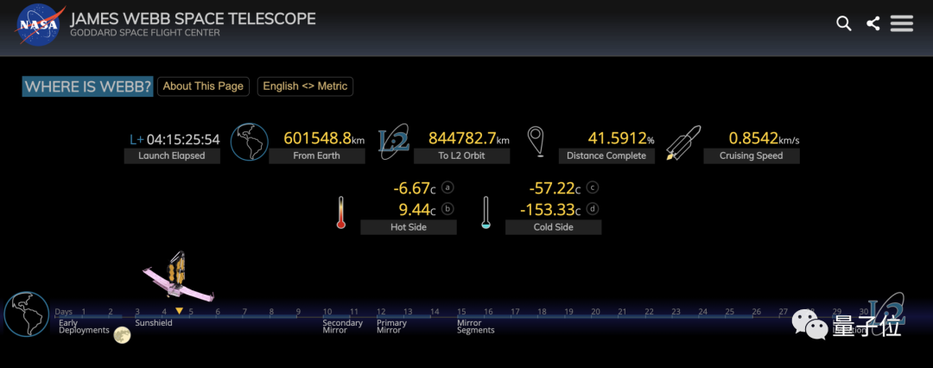Select temperature sensor c marker
This screenshot has height=368, width=933.
(593, 187)
